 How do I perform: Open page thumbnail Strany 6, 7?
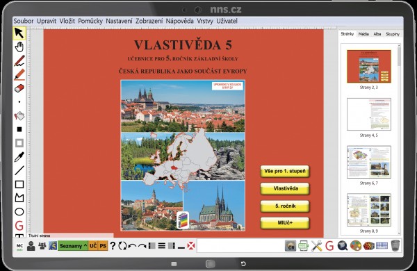pyautogui.click(x=369, y=162)
